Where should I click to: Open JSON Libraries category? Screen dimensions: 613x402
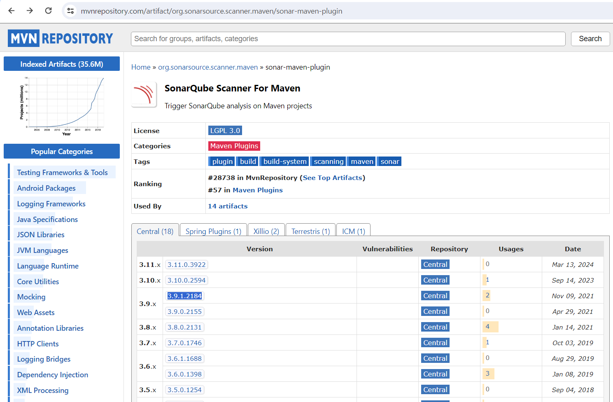tap(41, 235)
